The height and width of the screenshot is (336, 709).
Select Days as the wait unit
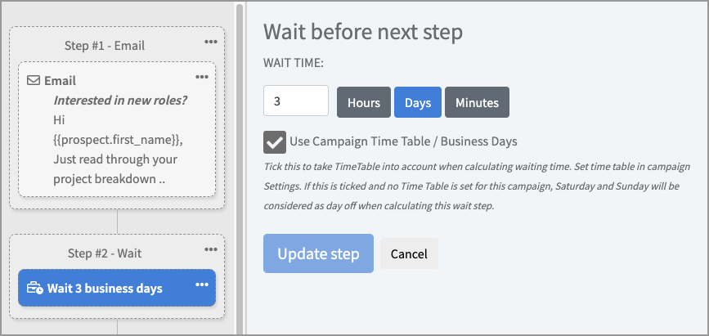[418, 102]
